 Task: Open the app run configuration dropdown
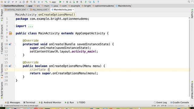[53, 2]
